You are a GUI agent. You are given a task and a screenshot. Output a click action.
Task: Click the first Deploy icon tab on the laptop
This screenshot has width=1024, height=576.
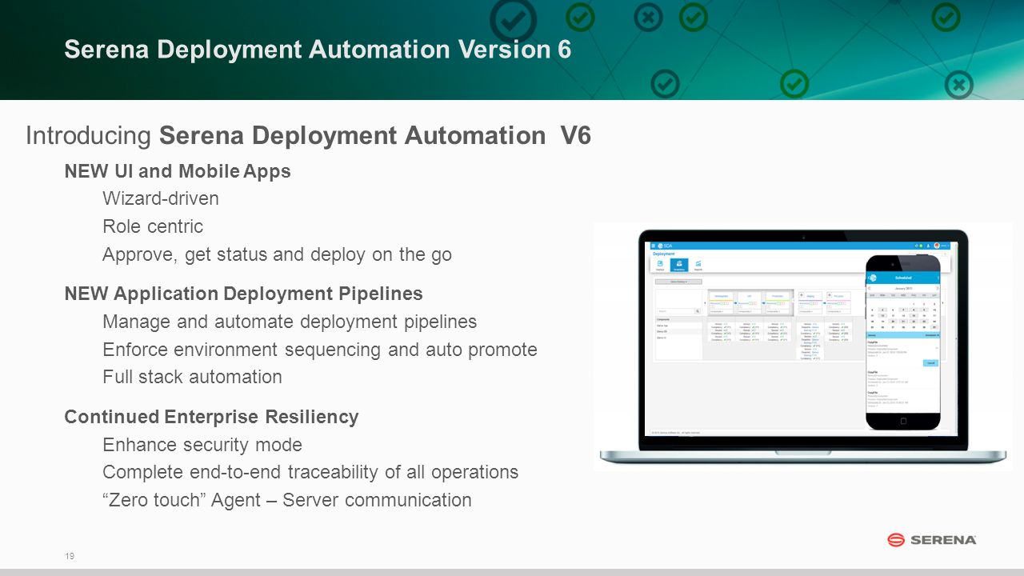660,265
